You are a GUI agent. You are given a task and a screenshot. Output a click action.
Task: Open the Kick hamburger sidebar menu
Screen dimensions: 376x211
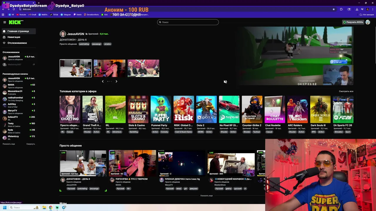tap(4, 22)
